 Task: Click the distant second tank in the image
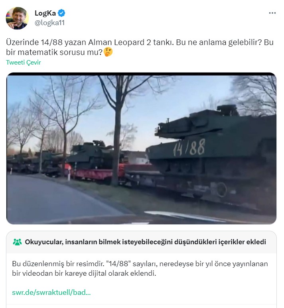[91, 154]
